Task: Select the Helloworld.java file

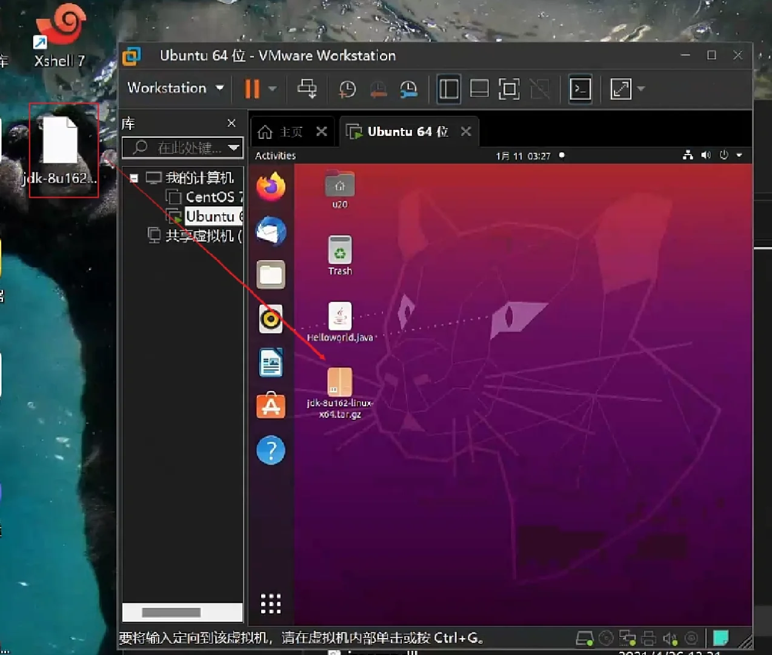Action: [x=340, y=322]
